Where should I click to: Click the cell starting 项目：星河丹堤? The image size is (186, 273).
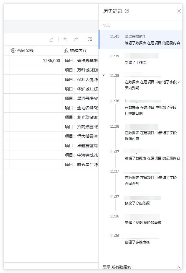click(80, 98)
